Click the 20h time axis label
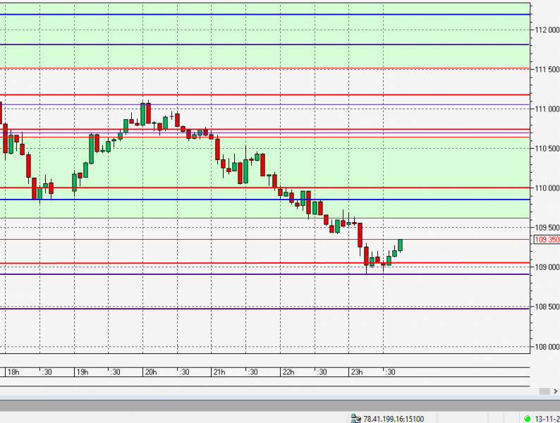This screenshot has width=560, height=423. point(151,372)
